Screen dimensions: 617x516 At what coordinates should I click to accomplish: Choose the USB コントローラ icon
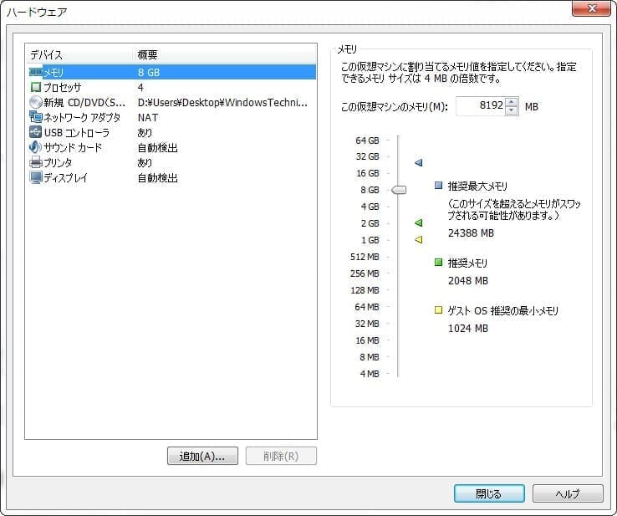(36, 133)
